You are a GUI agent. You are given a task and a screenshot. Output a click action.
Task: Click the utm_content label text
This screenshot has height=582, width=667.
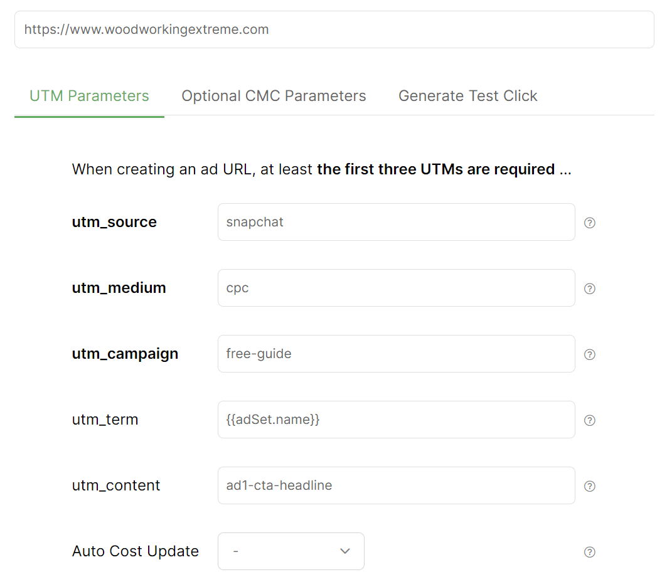116,485
